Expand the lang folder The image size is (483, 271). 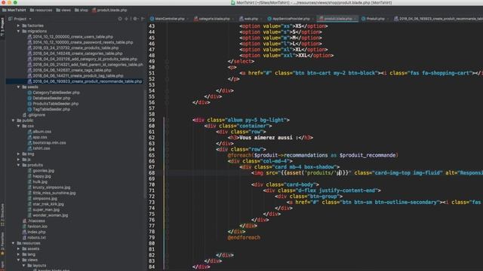(18, 254)
